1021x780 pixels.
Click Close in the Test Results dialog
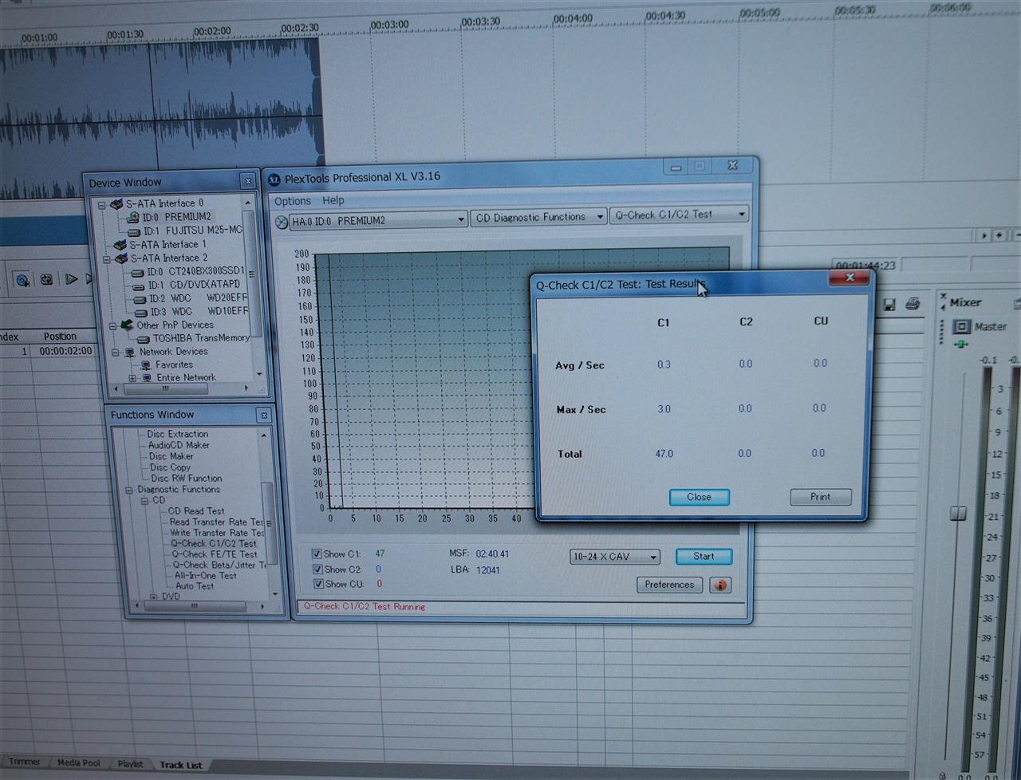pos(699,497)
